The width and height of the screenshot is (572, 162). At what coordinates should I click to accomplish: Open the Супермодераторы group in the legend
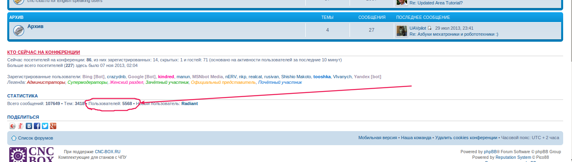[x=88, y=83]
